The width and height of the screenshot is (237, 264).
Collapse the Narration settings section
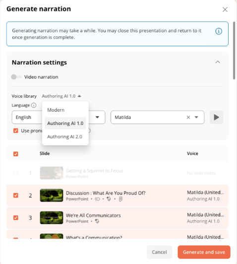click(218, 62)
